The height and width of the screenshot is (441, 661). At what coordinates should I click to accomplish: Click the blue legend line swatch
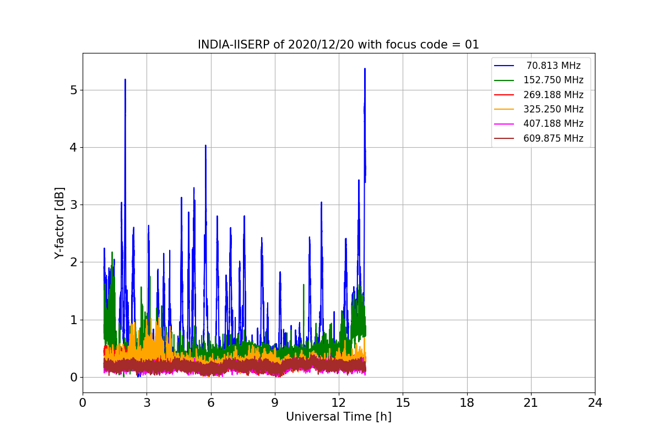tap(505, 66)
